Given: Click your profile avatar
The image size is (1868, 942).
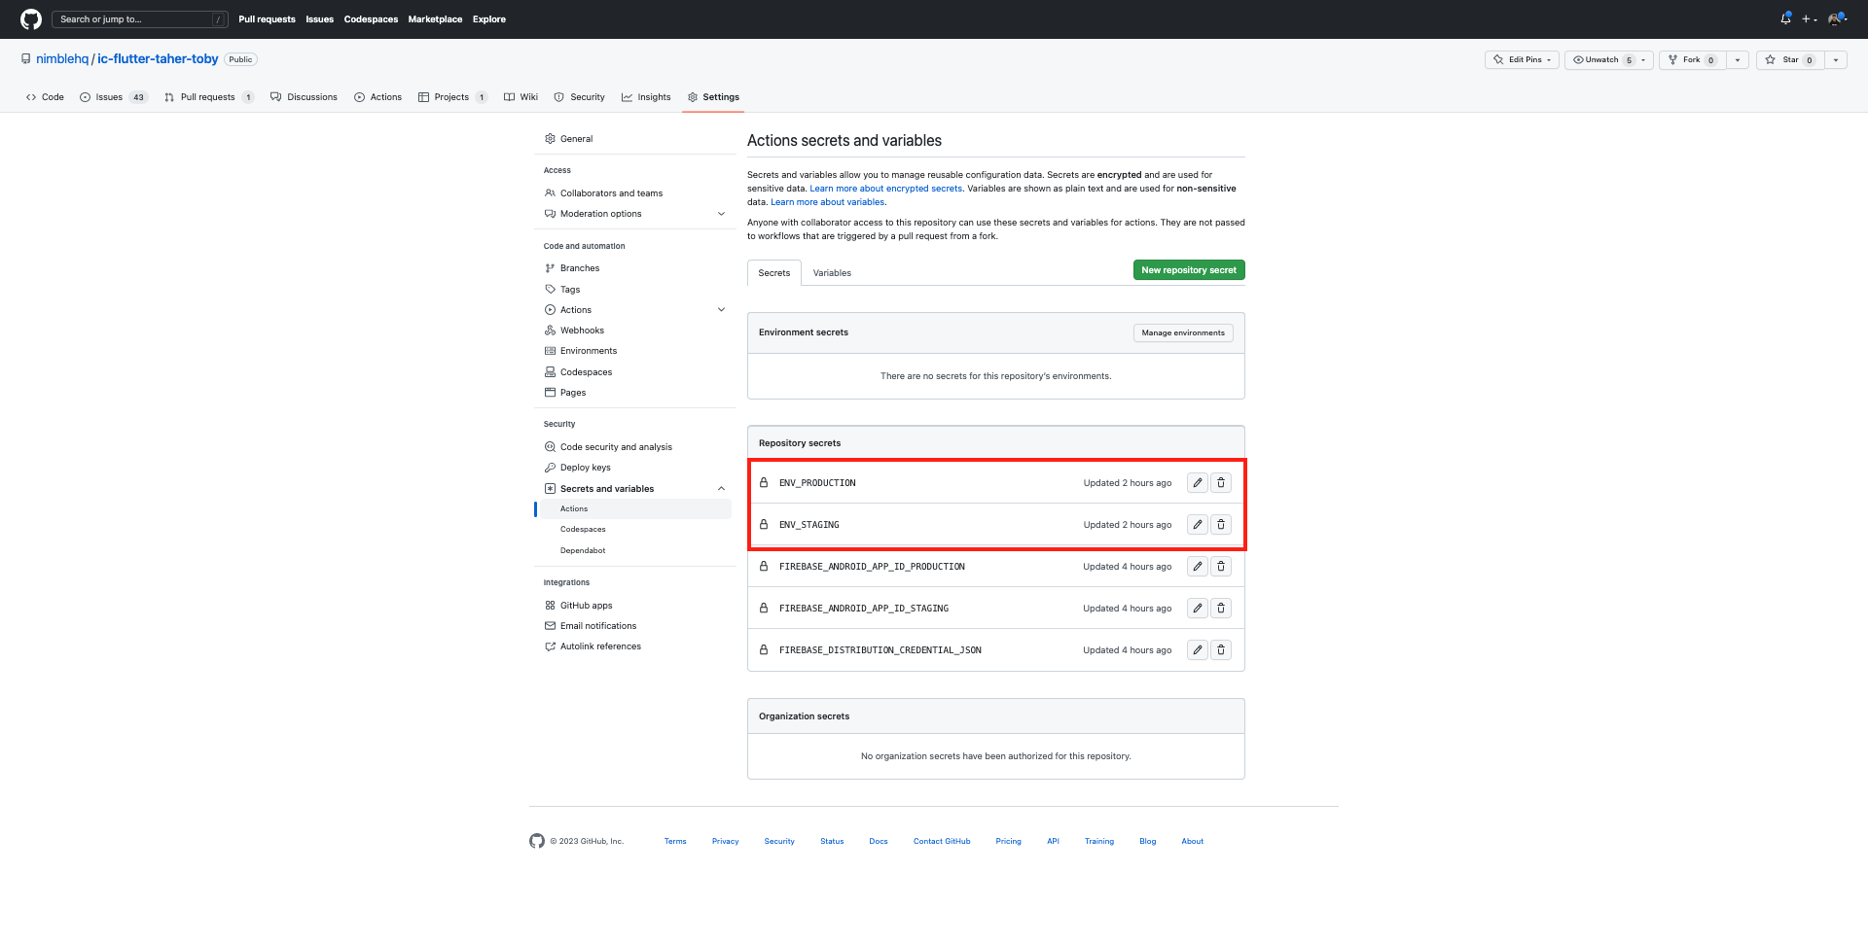Looking at the screenshot, I should click(1835, 18).
